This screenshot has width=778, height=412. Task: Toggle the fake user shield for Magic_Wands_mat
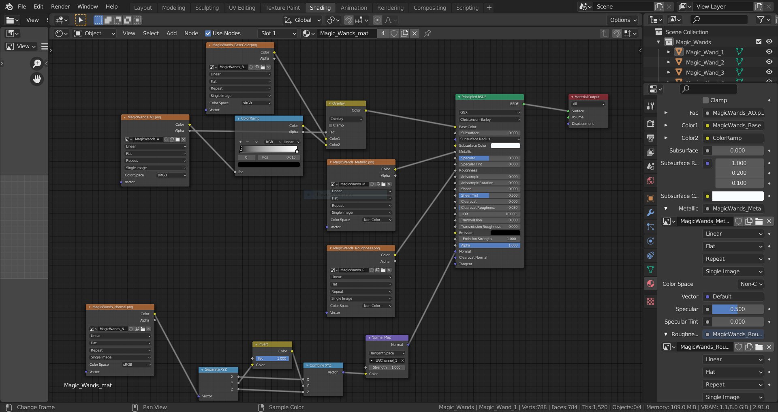394,33
